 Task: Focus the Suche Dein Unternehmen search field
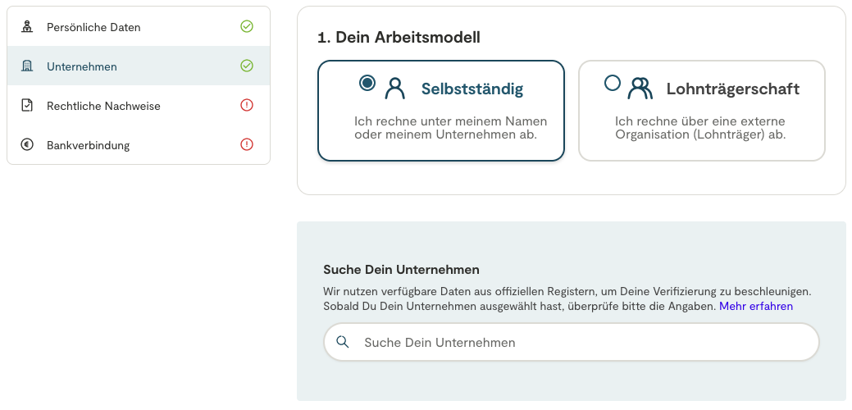[574, 342]
